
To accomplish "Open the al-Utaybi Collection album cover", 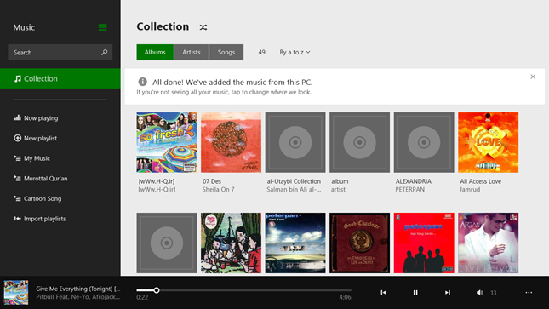I will pos(295,142).
